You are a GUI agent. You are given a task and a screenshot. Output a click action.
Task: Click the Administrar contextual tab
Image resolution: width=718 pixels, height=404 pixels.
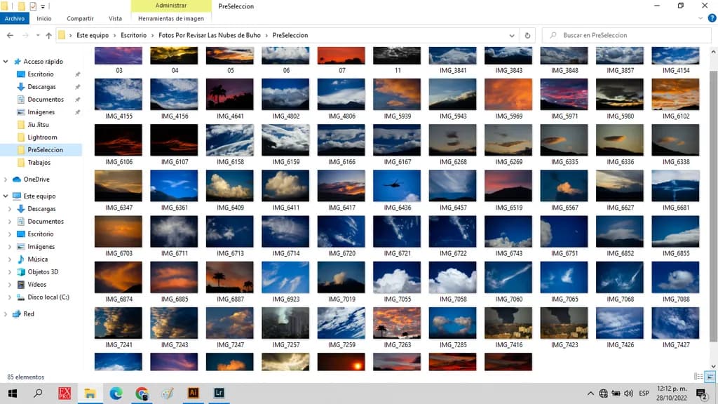click(x=171, y=6)
